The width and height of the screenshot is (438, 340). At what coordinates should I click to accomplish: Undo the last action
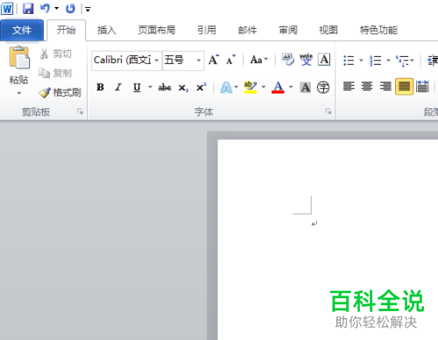point(45,9)
